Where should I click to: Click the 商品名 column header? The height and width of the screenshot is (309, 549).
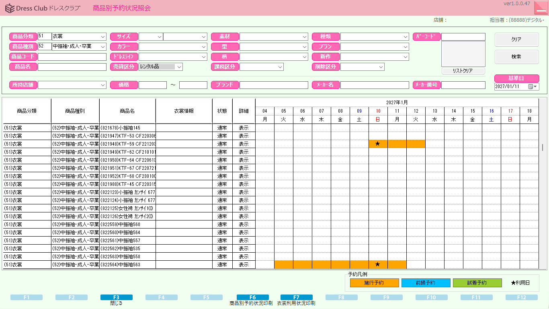(127, 111)
